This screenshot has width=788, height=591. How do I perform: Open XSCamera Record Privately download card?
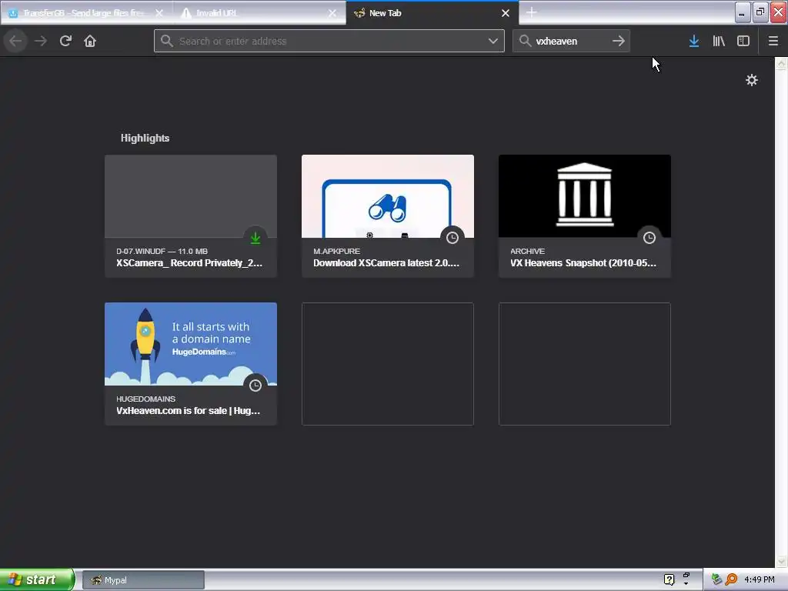(191, 215)
